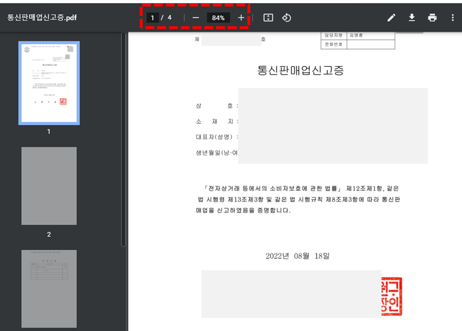Rotate the document counterclockwise

pyautogui.click(x=287, y=18)
